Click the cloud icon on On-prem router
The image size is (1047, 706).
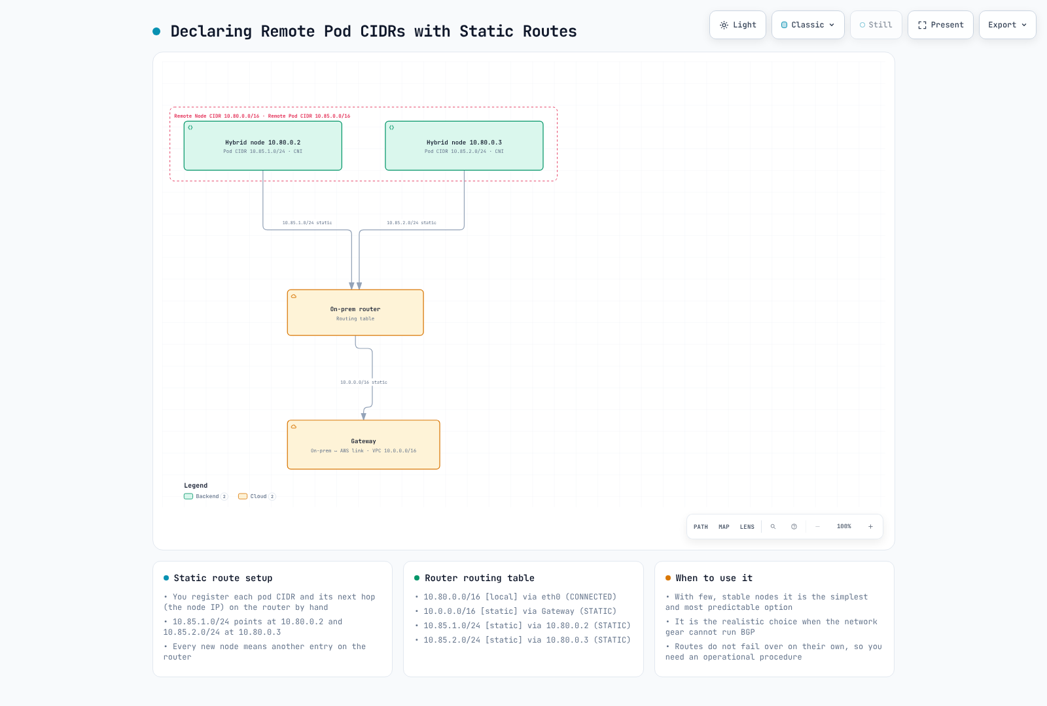[x=294, y=296]
